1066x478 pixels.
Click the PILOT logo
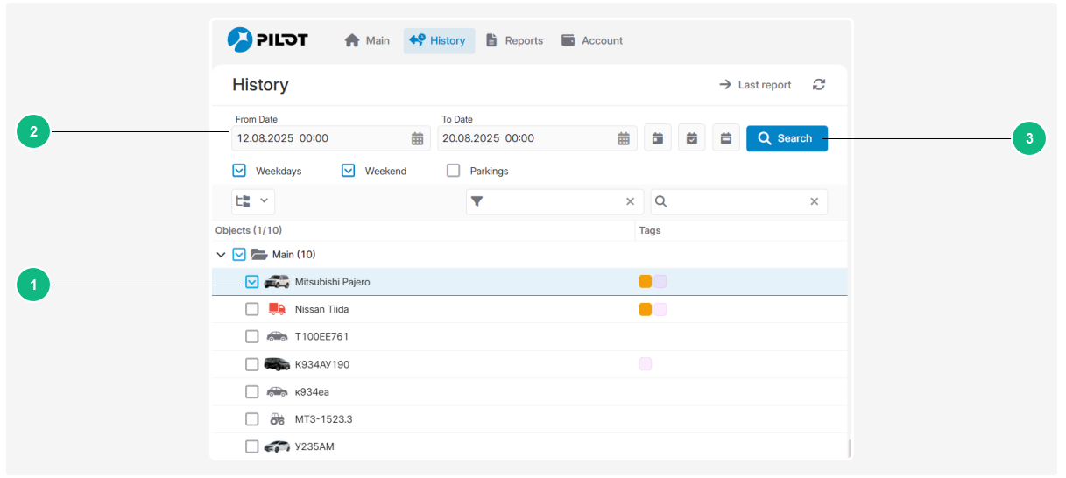[267, 40]
